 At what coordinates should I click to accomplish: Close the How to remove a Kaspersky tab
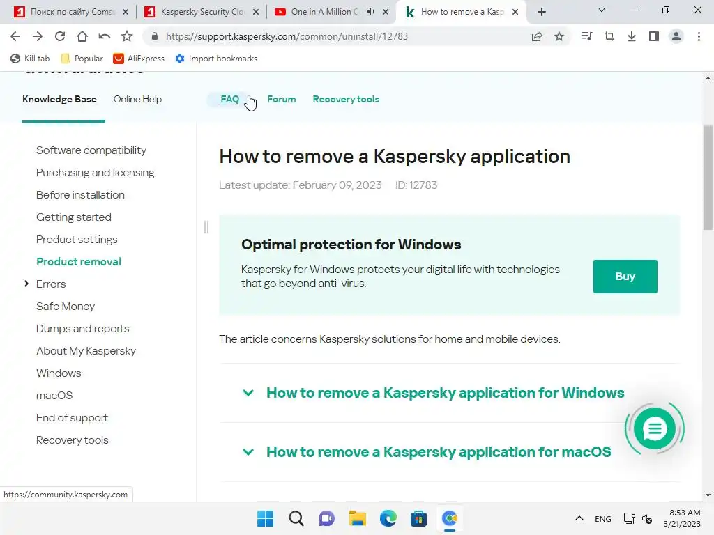(x=515, y=12)
